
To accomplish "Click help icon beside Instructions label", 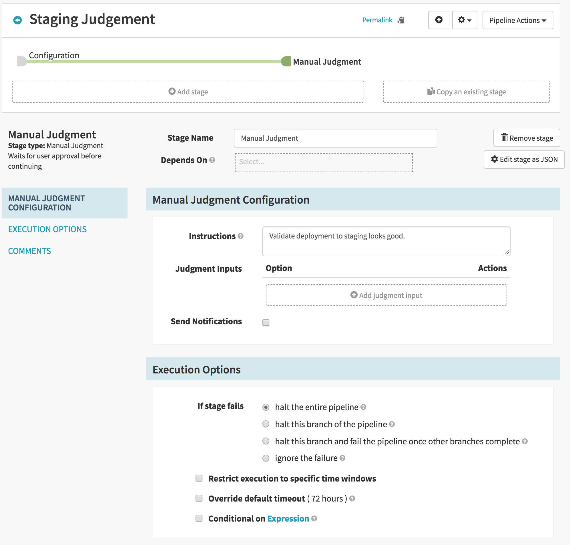I will point(240,236).
